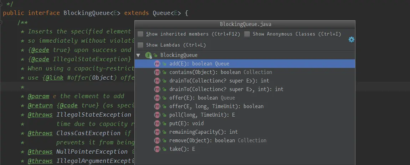This screenshot has width=410, height=165.
Task: Select put(E): void entry
Action: point(245,123)
